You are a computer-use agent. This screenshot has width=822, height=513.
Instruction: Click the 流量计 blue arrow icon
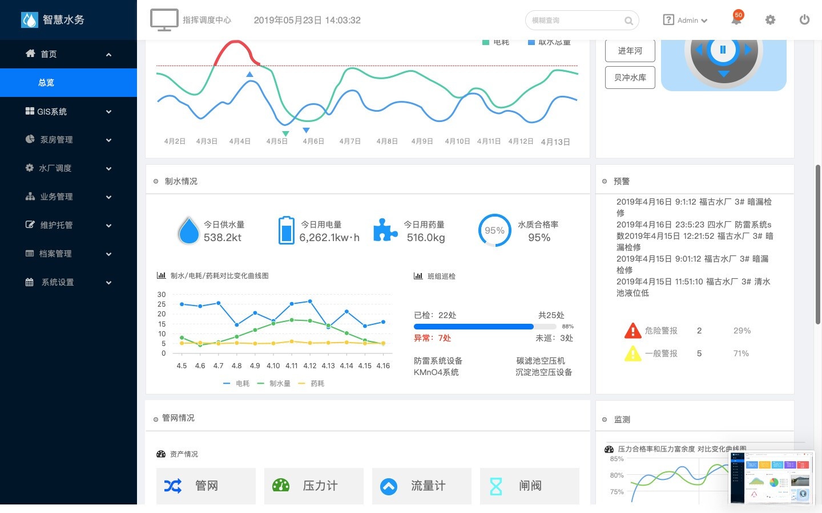[x=389, y=486]
